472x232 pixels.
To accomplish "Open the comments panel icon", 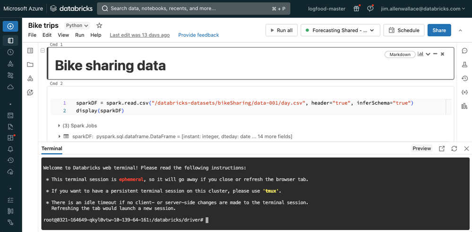I will [x=464, y=51].
